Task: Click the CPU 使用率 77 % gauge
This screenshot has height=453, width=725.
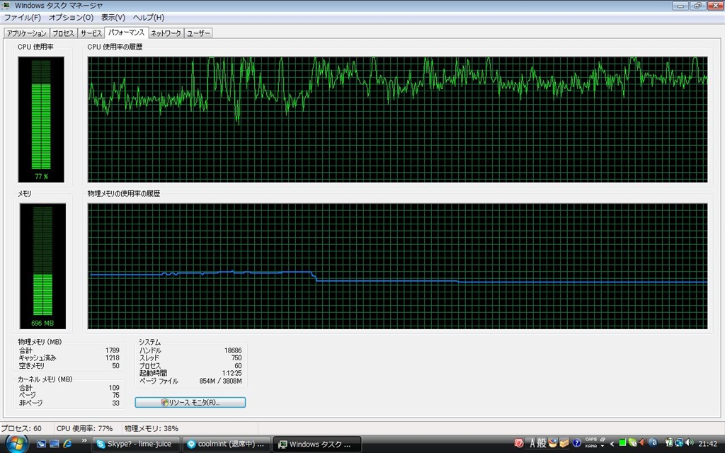Action: [x=41, y=119]
